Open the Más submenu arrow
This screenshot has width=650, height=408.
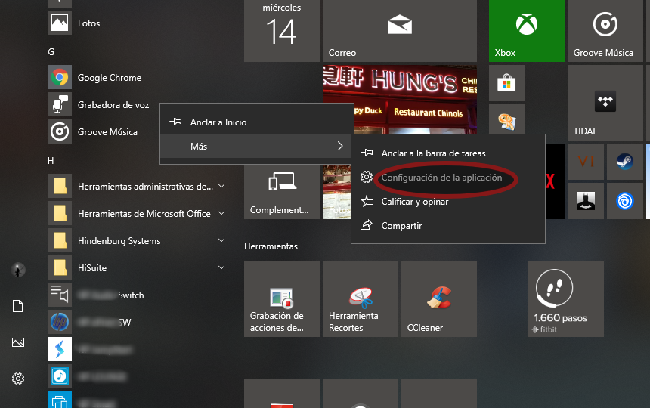coord(340,146)
